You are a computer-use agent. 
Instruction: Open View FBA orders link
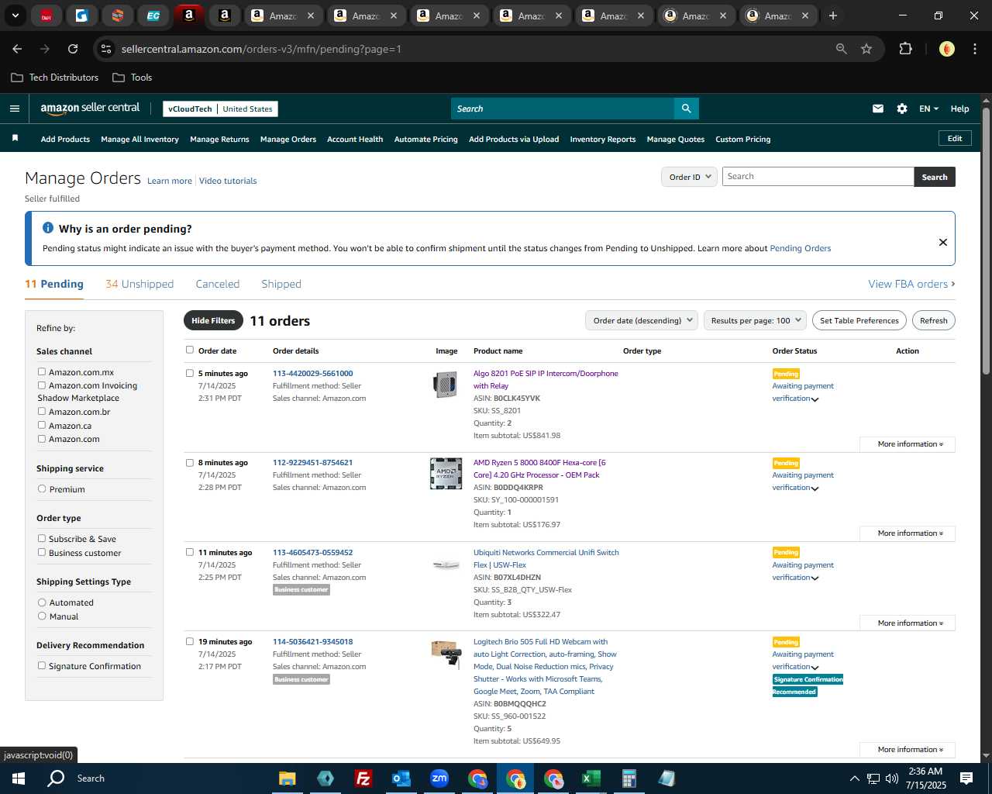click(911, 284)
